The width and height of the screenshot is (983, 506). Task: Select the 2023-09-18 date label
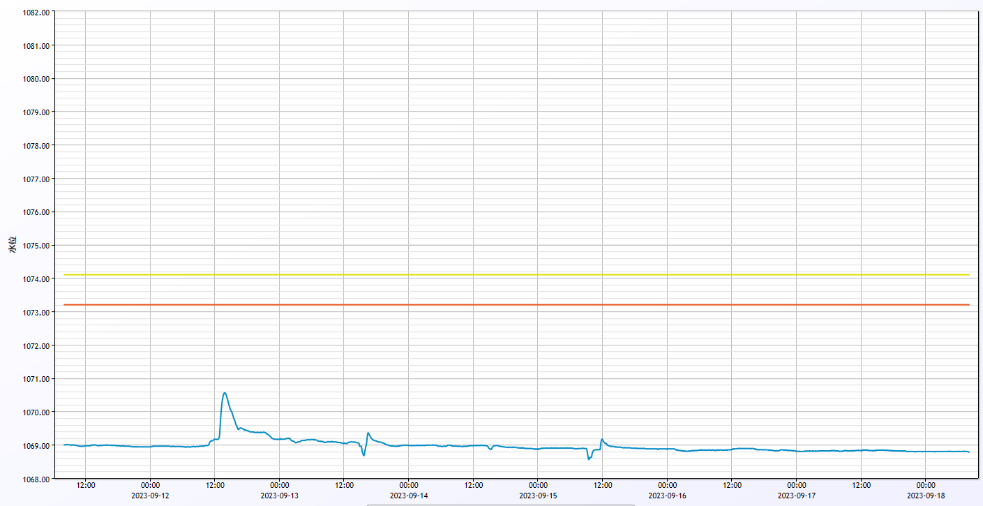[x=925, y=496]
